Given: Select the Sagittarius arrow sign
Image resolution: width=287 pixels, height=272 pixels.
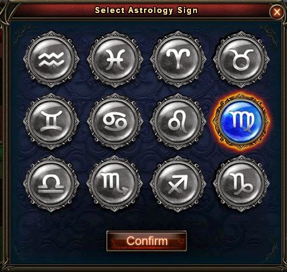Looking at the screenshot, I should [x=178, y=184].
